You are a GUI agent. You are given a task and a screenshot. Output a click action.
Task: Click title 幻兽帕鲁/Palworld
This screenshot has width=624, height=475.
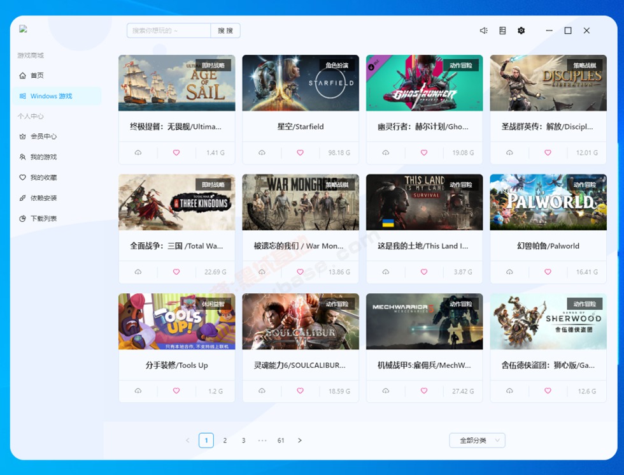click(x=548, y=246)
